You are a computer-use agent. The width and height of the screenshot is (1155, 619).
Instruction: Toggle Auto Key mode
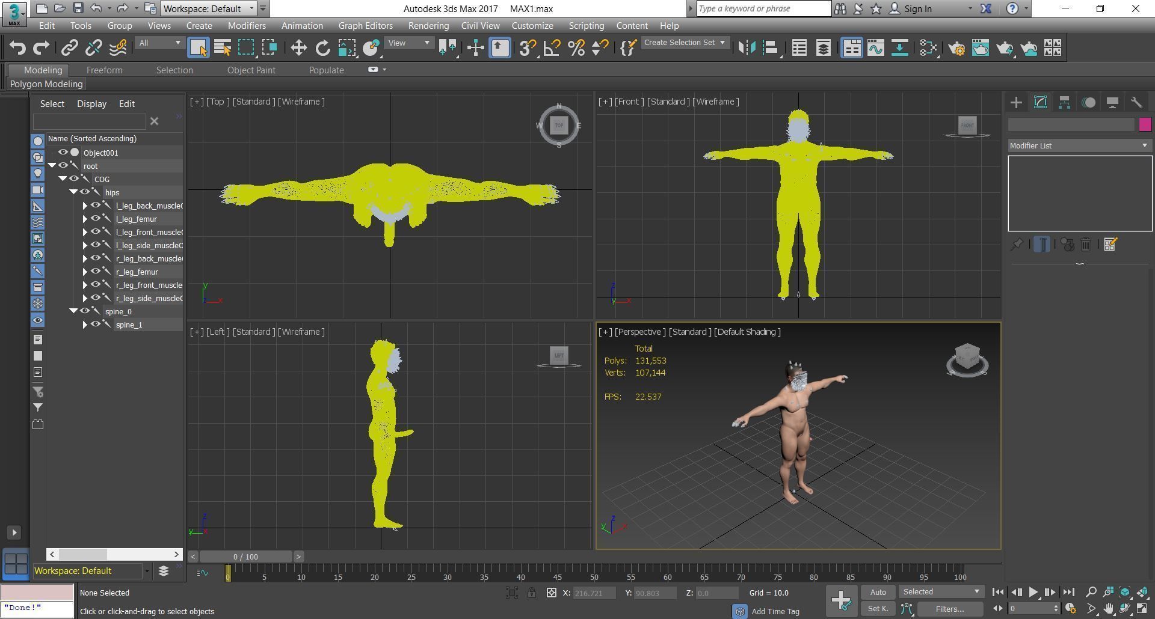click(x=878, y=592)
